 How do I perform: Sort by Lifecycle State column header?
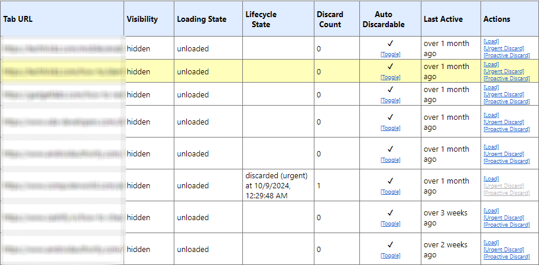261,19
